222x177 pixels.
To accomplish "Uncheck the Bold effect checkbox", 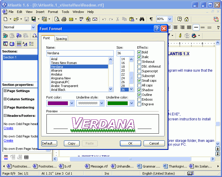I will click(x=139, y=53).
